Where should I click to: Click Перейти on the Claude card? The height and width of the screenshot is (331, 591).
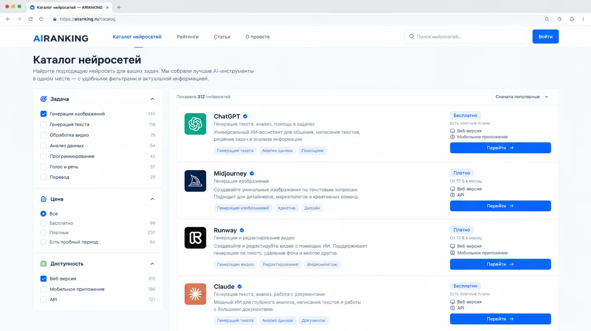click(500, 319)
